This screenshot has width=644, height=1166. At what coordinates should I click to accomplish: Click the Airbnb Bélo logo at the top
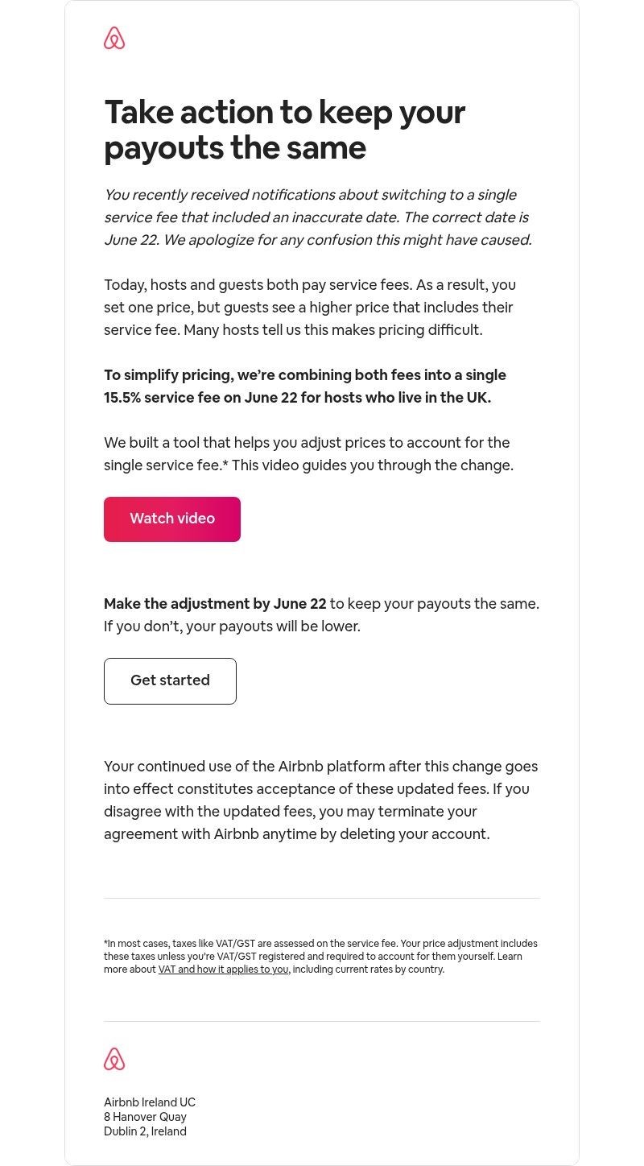coord(116,36)
